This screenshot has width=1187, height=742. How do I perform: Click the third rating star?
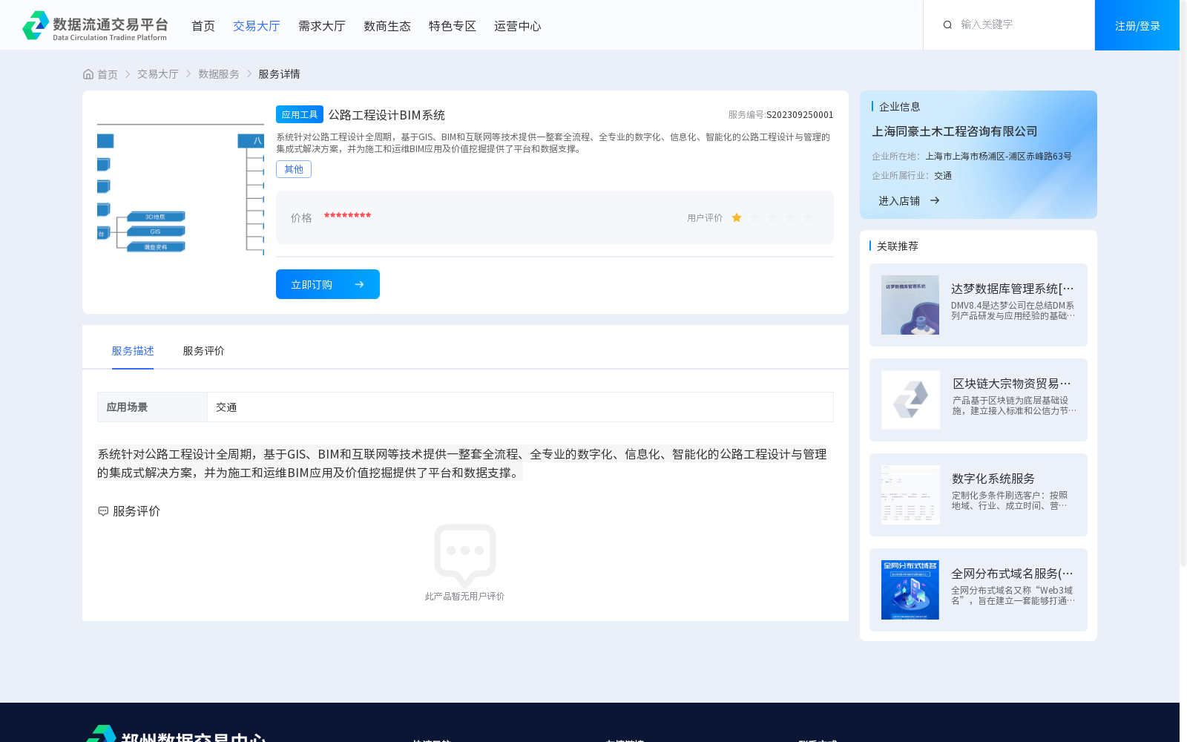(772, 217)
